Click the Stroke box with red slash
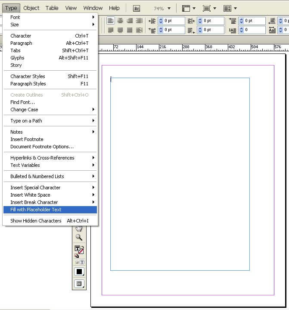289x310 pixels. pos(81,252)
